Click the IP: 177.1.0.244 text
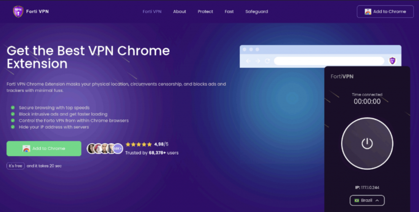 point(367,187)
